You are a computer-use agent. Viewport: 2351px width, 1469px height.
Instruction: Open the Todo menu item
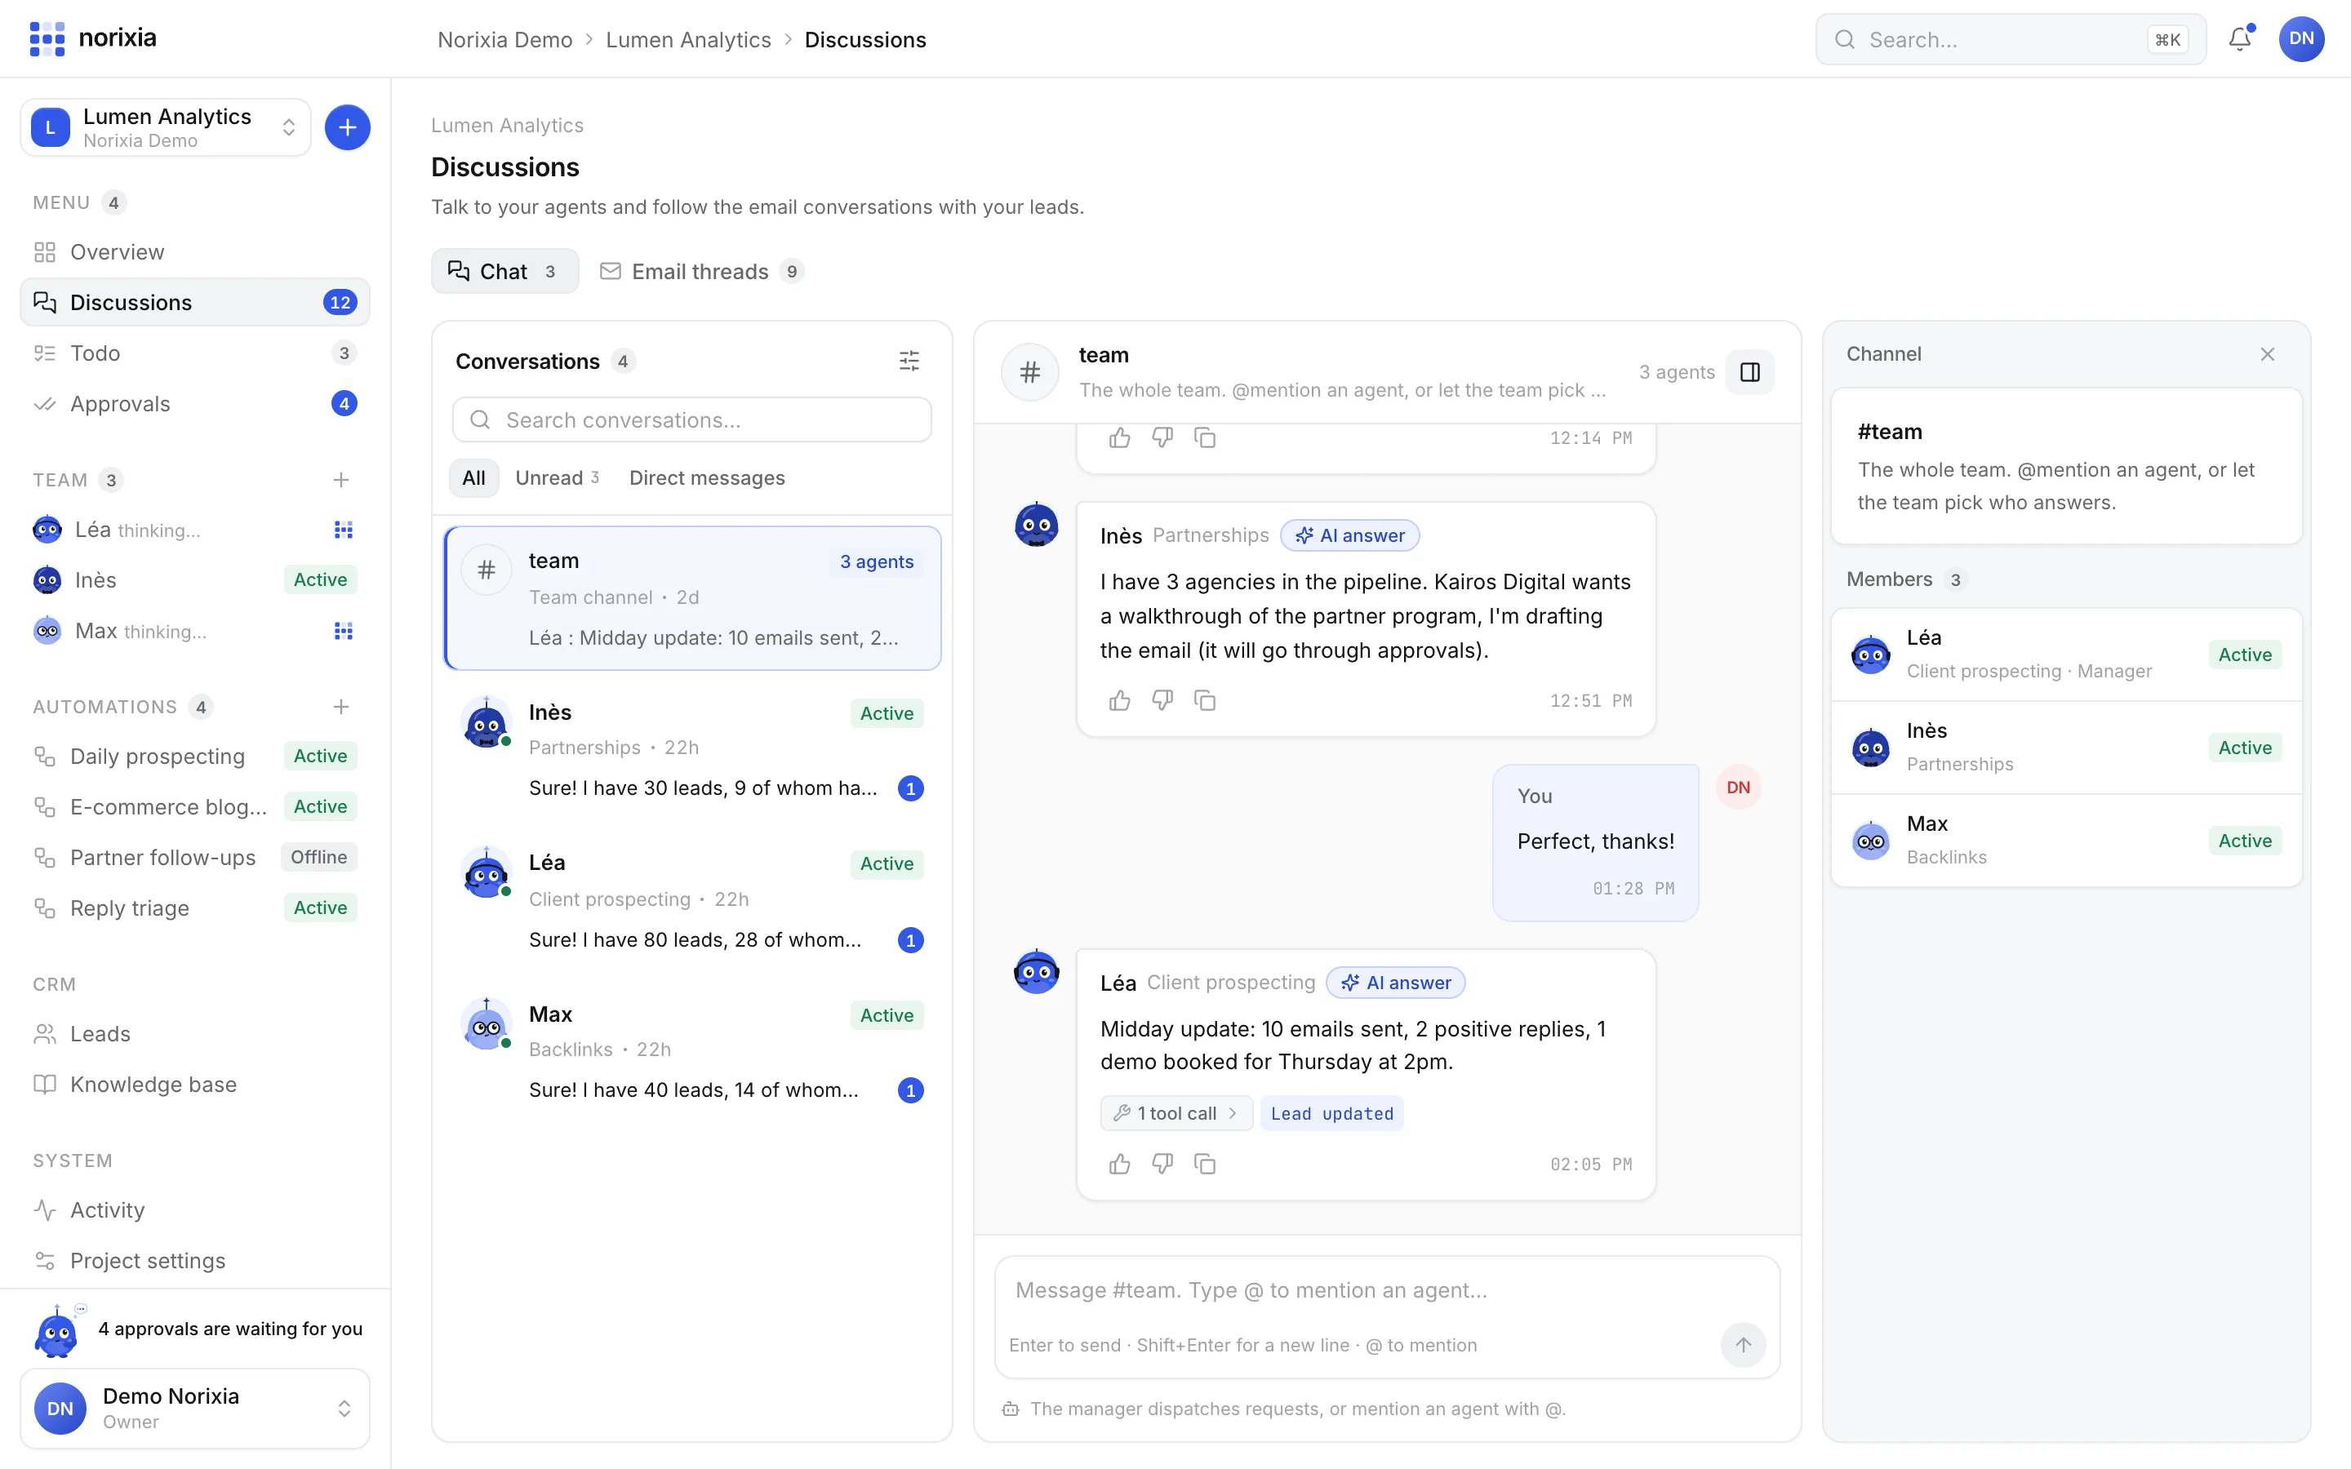[194, 353]
